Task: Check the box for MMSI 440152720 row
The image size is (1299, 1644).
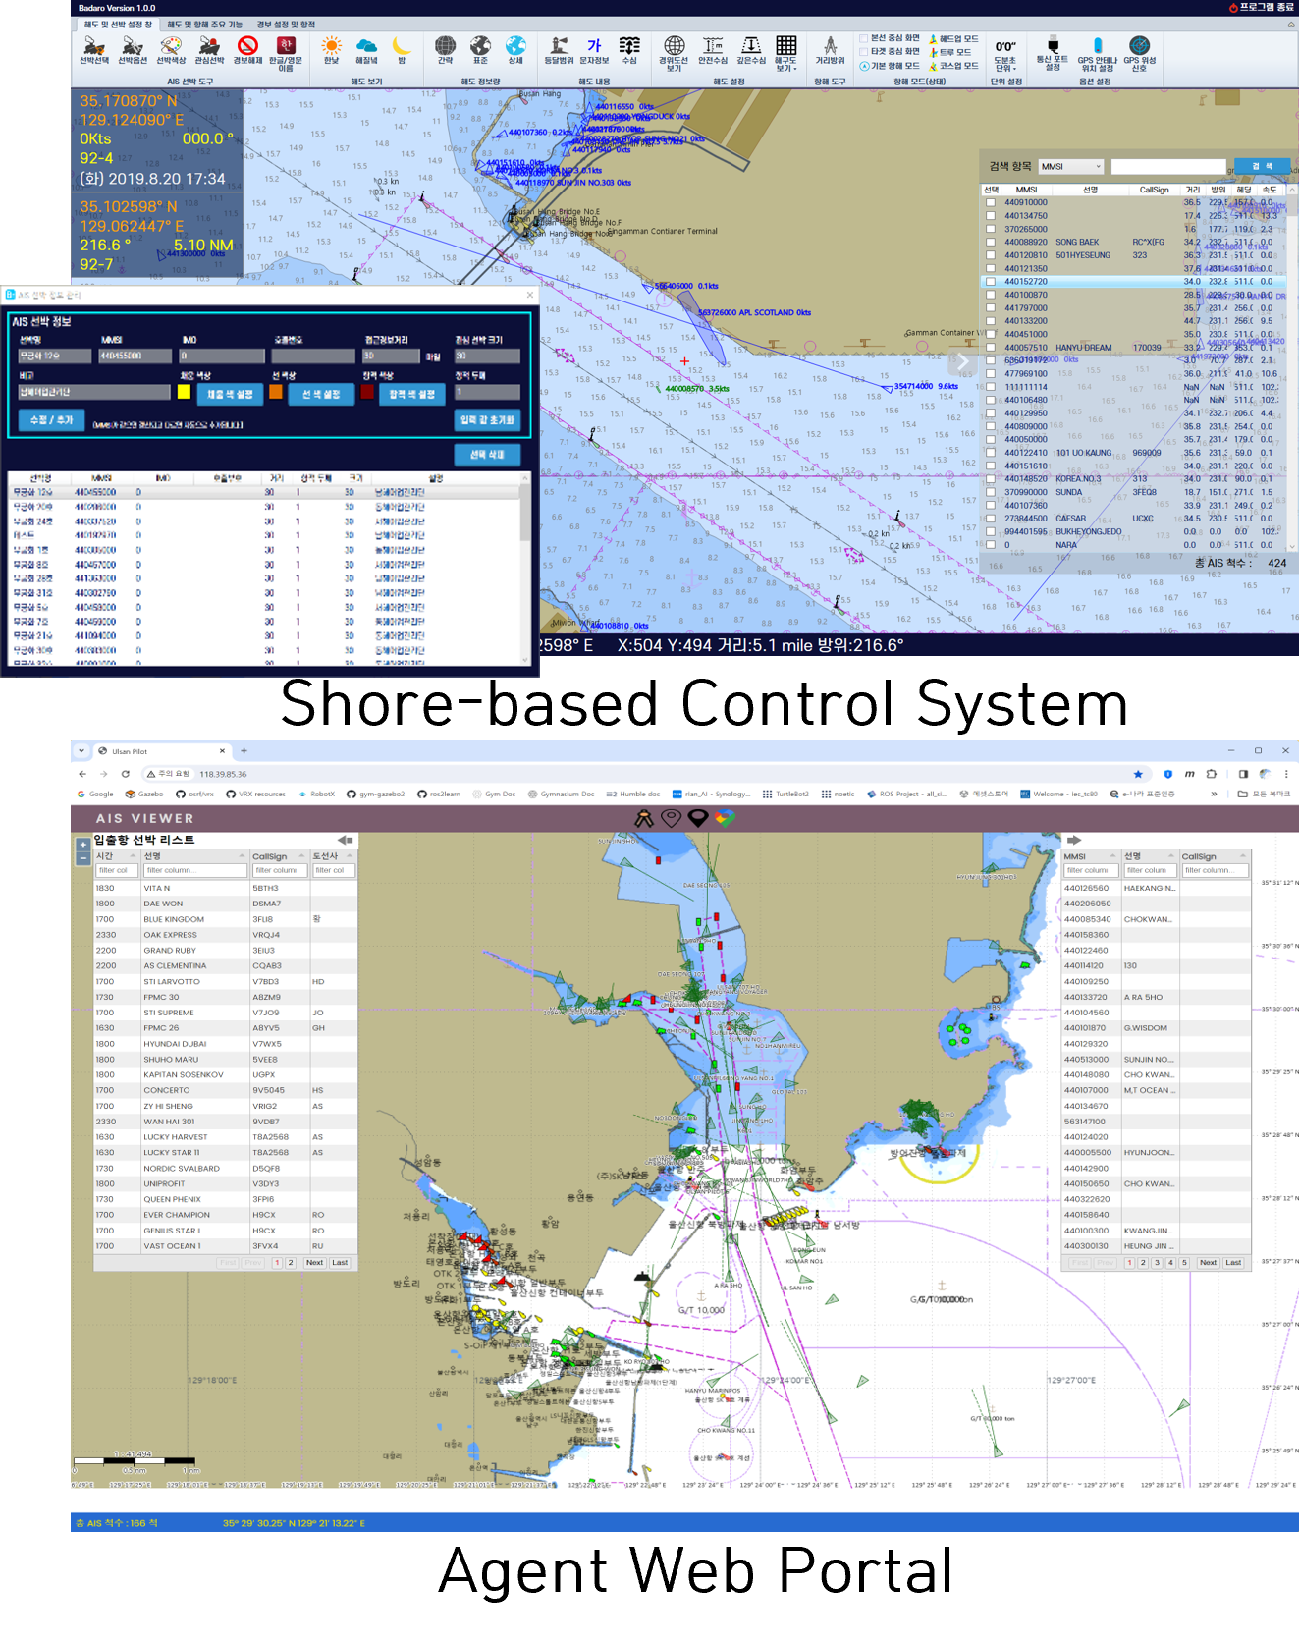Action: (x=991, y=282)
